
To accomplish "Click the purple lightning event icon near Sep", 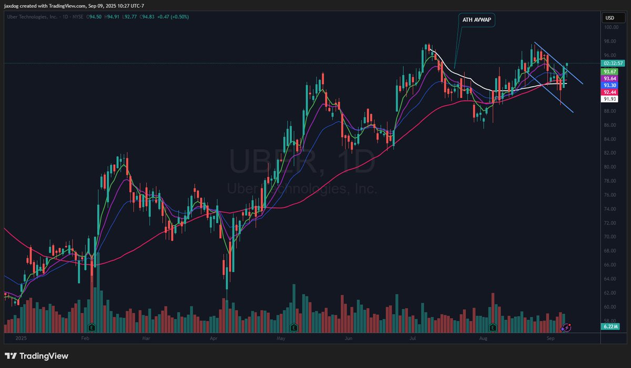I will pyautogui.click(x=567, y=328).
